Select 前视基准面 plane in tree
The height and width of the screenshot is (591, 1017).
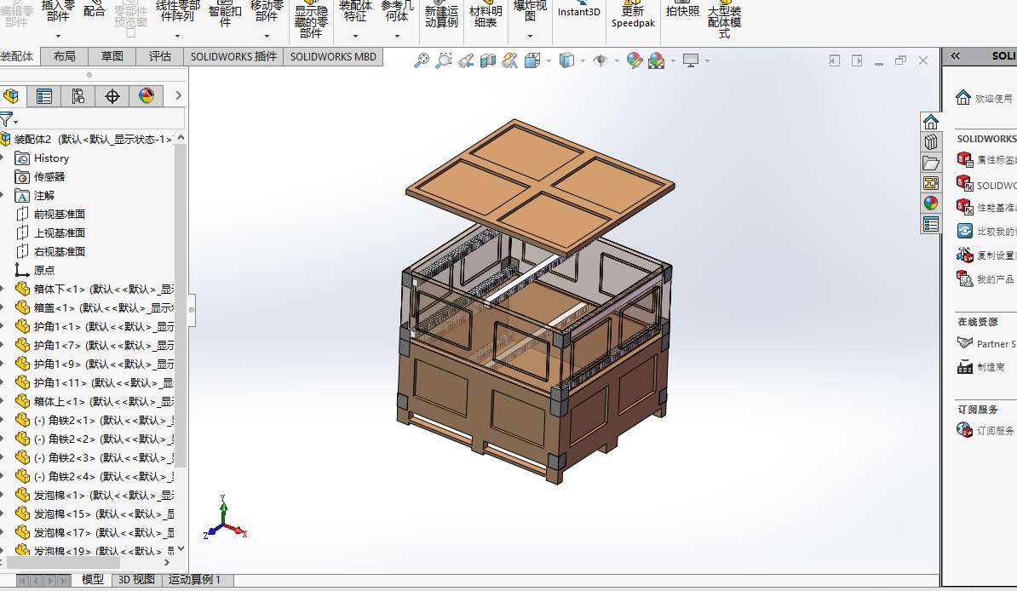pyautogui.click(x=59, y=214)
